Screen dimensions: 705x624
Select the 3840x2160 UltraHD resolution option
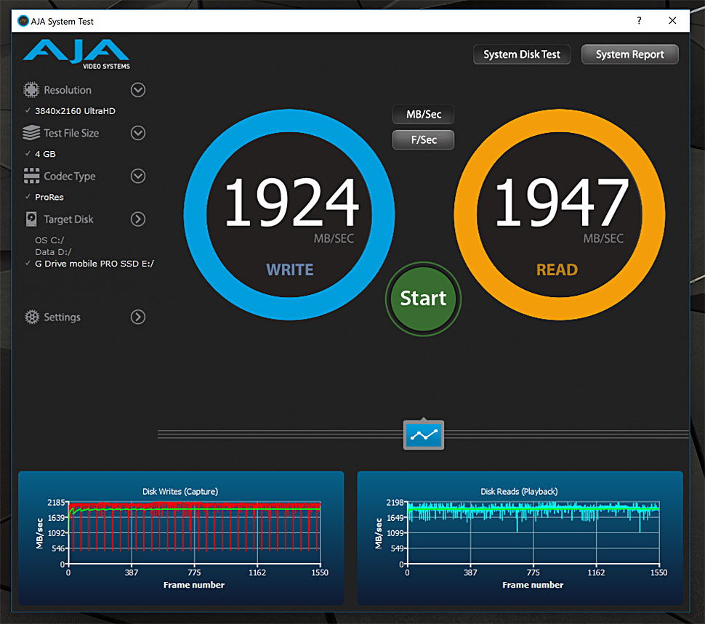75,111
